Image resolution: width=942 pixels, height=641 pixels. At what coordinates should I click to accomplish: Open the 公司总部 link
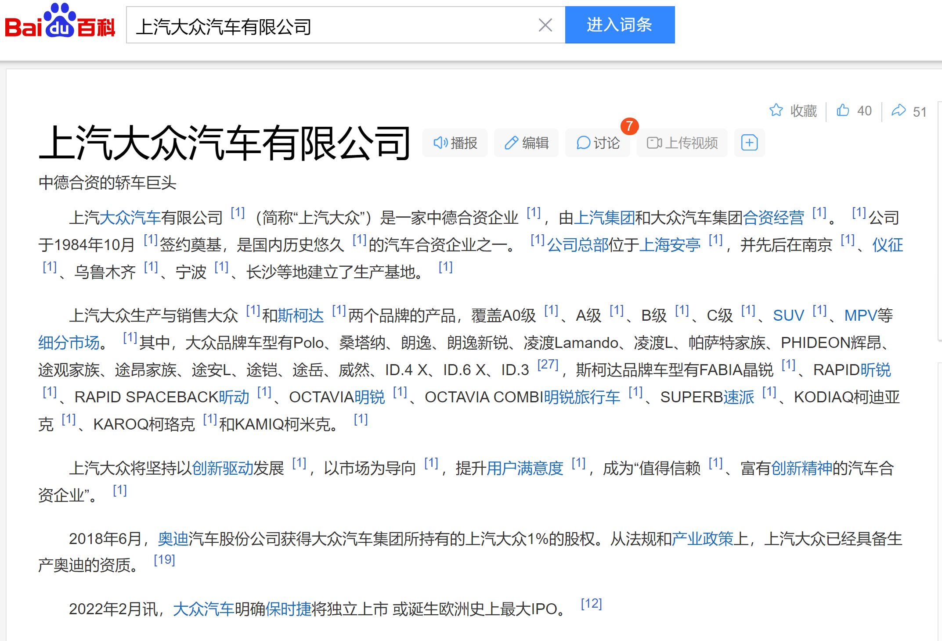pos(577,245)
